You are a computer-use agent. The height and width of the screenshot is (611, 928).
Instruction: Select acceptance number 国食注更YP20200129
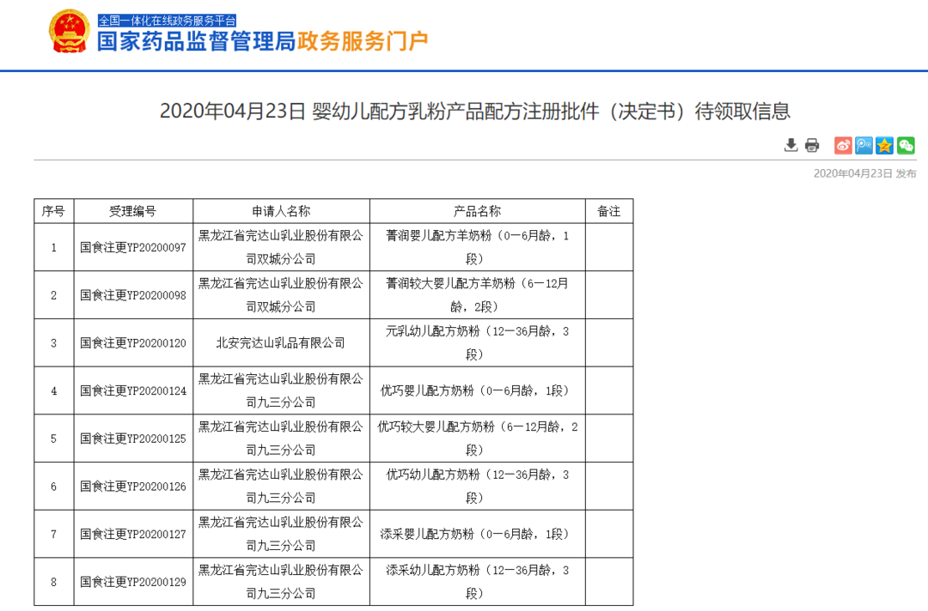click(x=133, y=583)
